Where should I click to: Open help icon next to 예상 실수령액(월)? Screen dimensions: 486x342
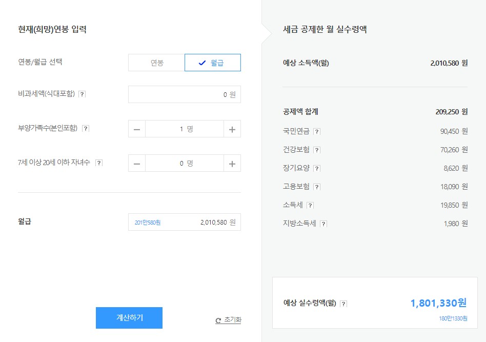click(343, 304)
